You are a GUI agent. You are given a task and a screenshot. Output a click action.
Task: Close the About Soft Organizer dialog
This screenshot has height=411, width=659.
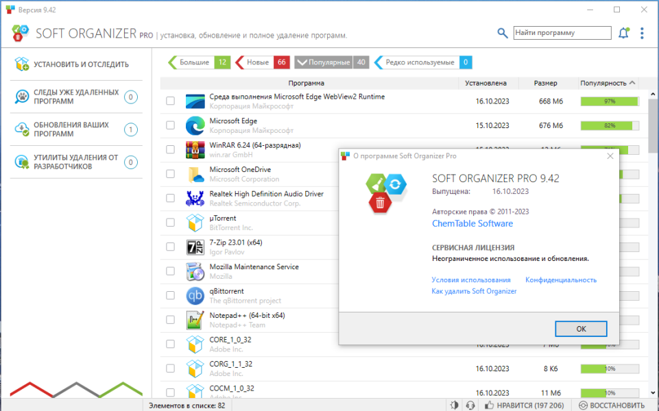(x=610, y=155)
